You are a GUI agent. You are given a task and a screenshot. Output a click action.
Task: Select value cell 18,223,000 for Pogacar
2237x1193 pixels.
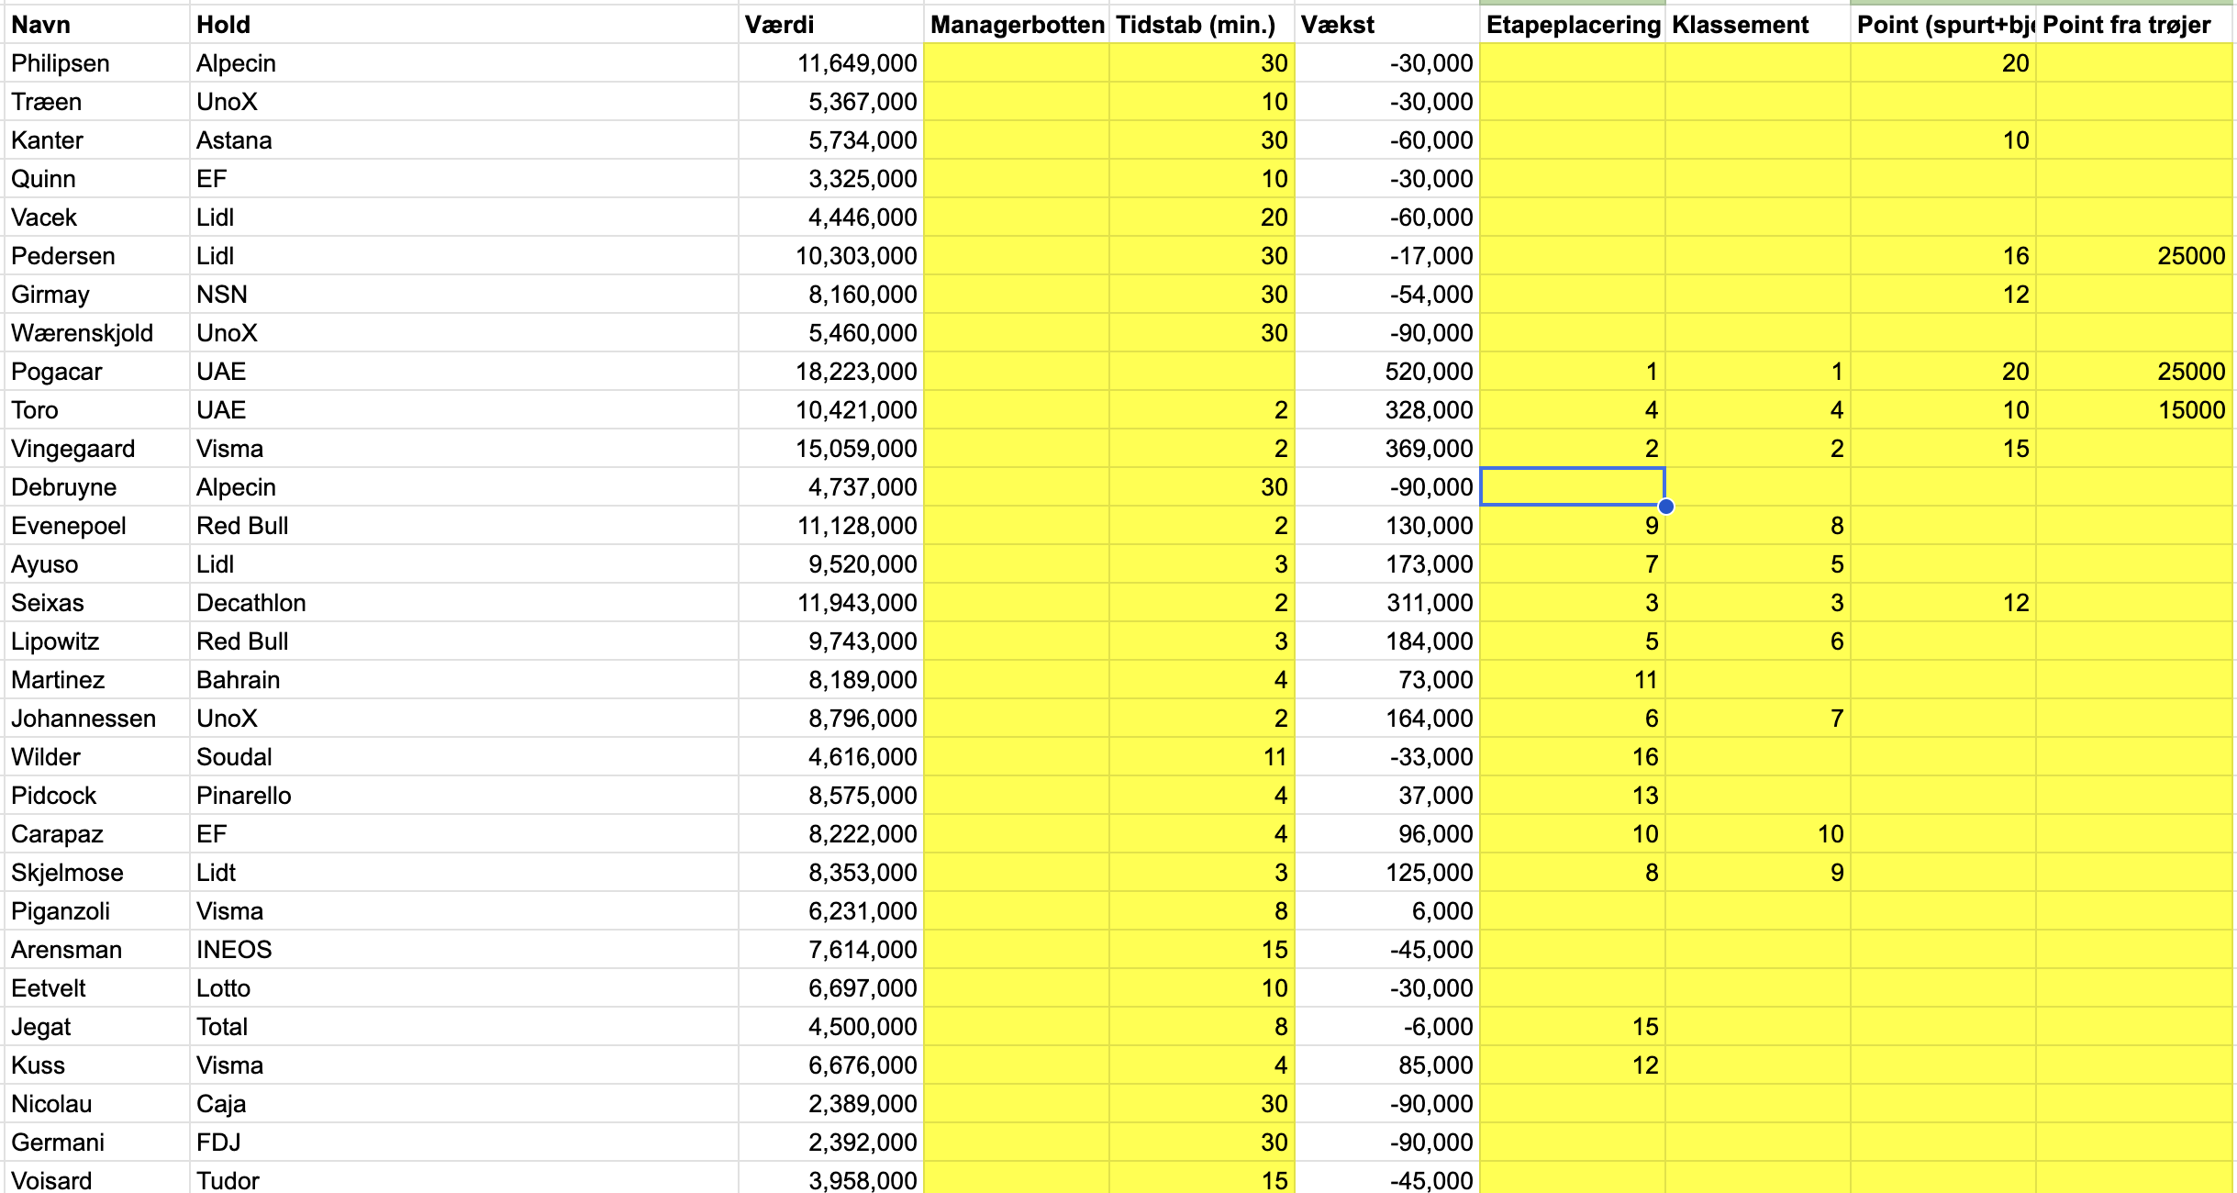(831, 372)
